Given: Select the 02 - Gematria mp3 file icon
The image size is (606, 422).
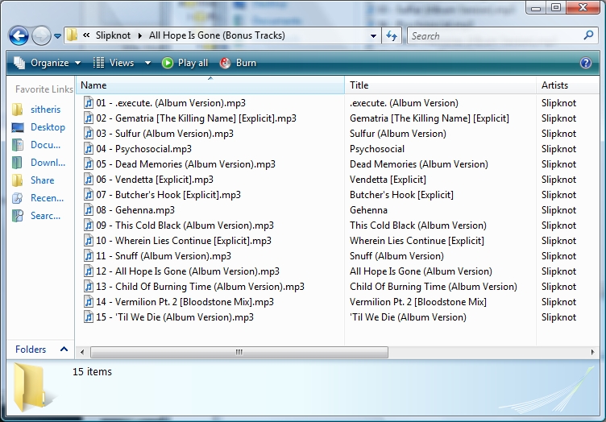Looking at the screenshot, I should [x=89, y=118].
